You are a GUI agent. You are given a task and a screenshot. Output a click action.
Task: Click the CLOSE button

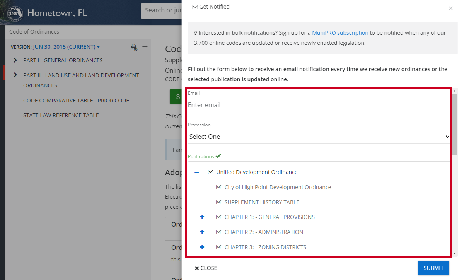click(x=206, y=268)
